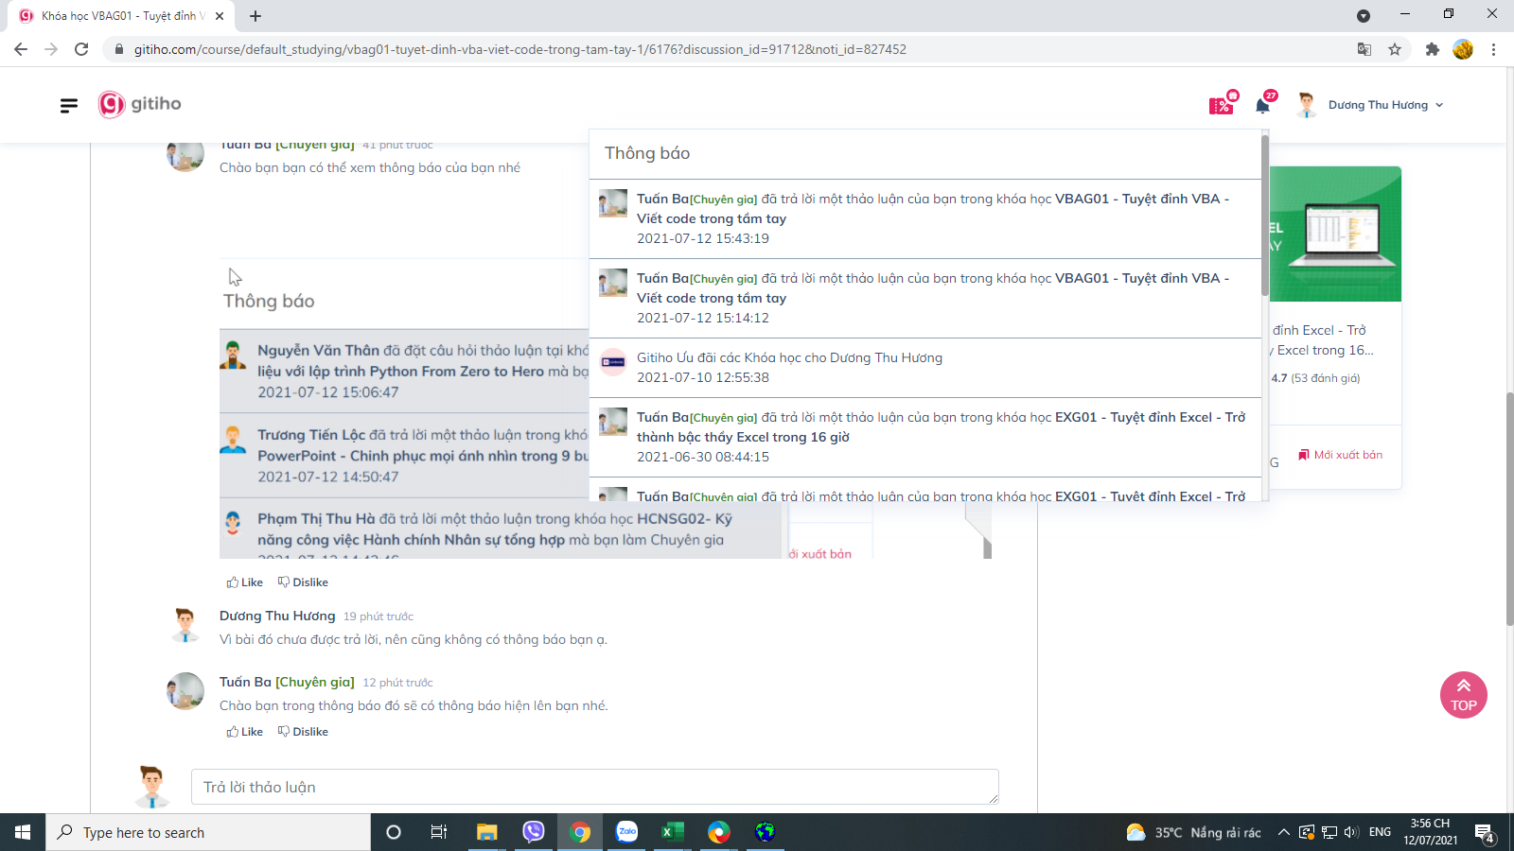Open the EXG01 notification dated 2021-06-30 08:44:15
Image resolution: width=1514 pixels, height=851 pixels.
[x=925, y=437]
